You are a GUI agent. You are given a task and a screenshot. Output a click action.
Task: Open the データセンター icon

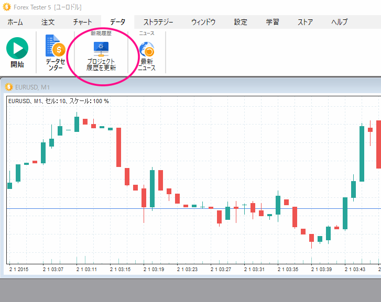click(x=56, y=46)
